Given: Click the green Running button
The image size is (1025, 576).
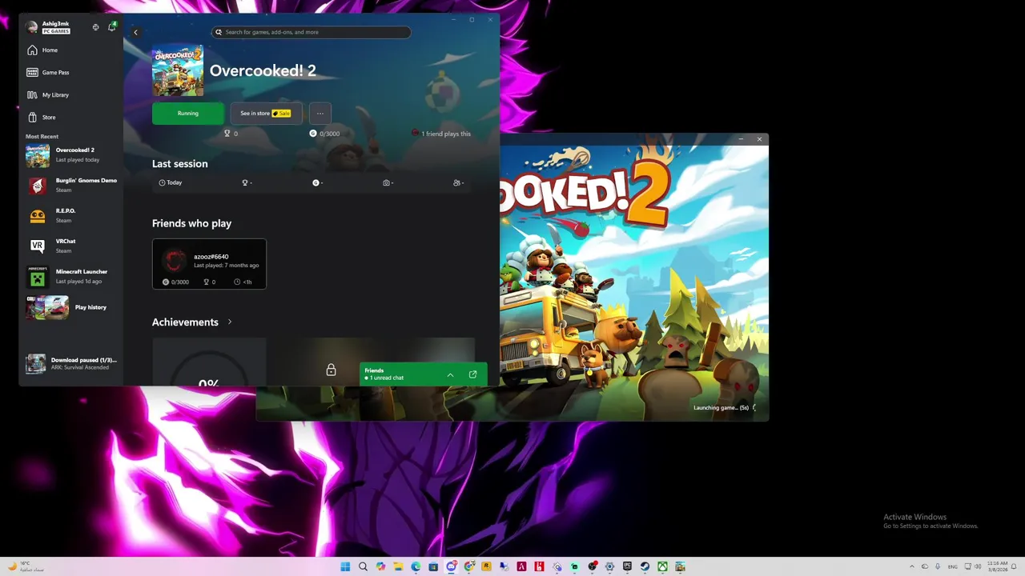Looking at the screenshot, I should pos(188,113).
